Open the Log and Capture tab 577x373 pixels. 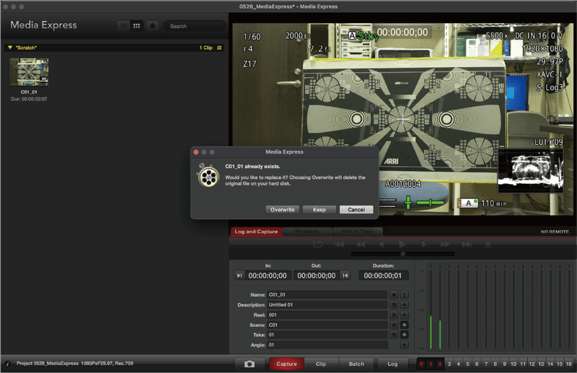click(x=256, y=232)
